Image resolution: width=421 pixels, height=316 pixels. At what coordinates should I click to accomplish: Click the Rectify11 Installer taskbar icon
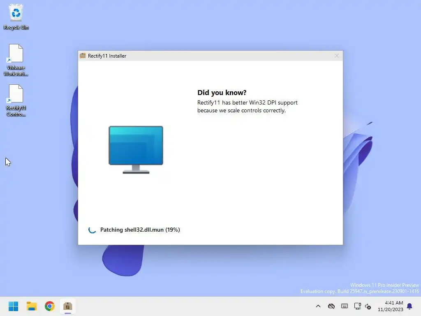(68, 306)
